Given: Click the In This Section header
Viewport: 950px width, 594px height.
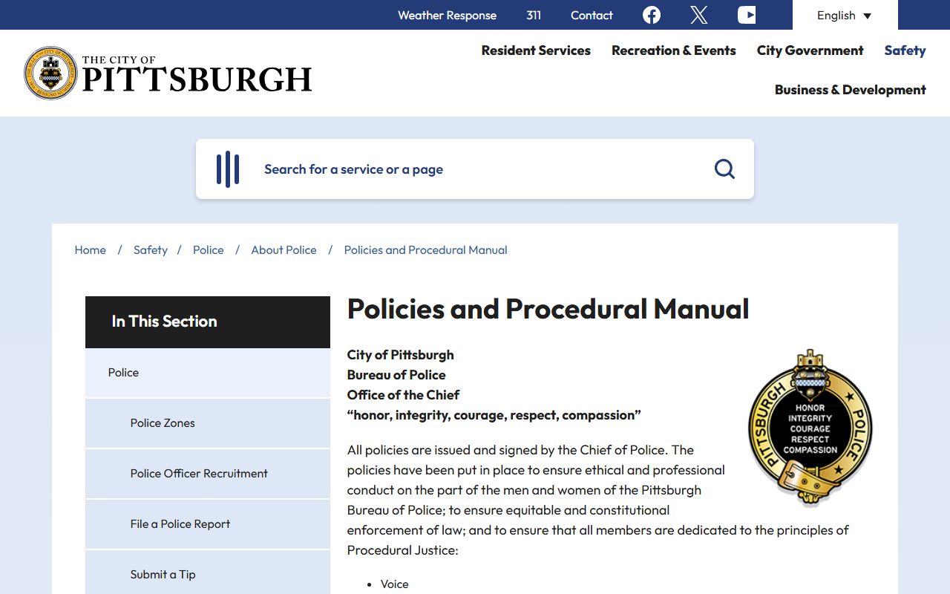Looking at the screenshot, I should click(208, 322).
